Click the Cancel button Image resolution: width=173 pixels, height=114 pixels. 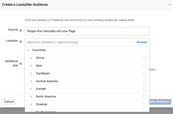click(9, 102)
